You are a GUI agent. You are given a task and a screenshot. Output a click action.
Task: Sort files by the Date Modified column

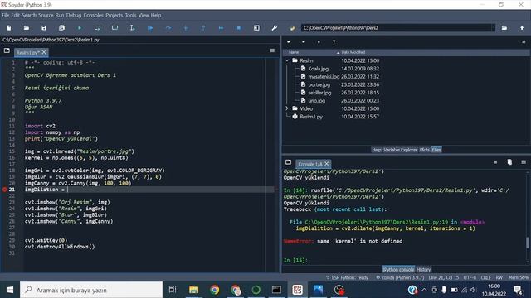(x=353, y=52)
